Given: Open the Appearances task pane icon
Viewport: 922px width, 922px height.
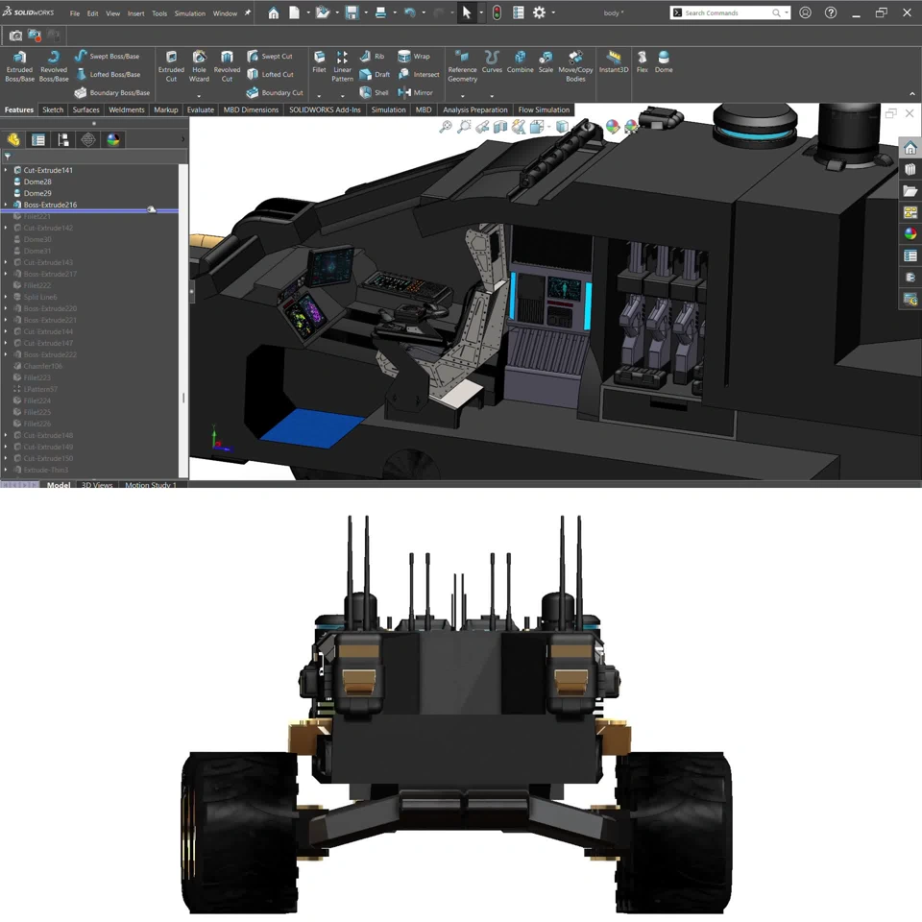Looking at the screenshot, I should [910, 233].
